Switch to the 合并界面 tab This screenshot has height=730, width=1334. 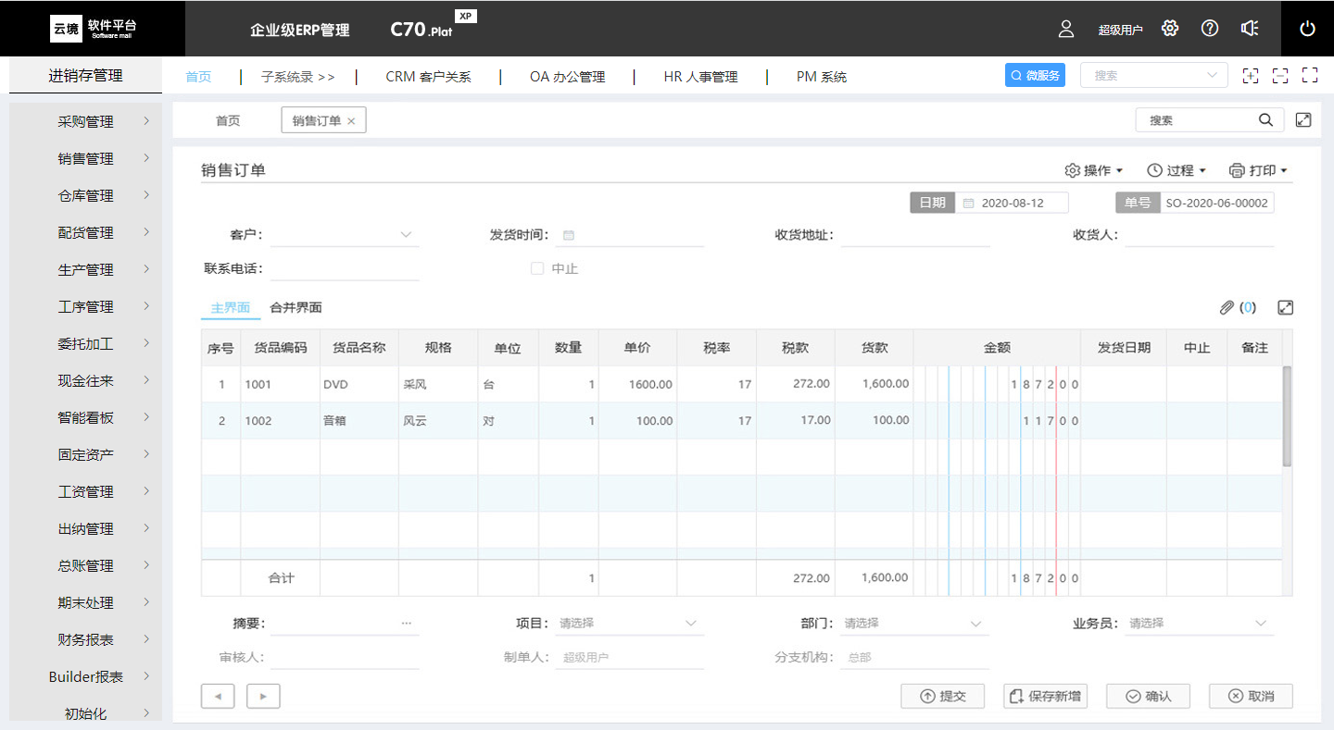point(296,307)
